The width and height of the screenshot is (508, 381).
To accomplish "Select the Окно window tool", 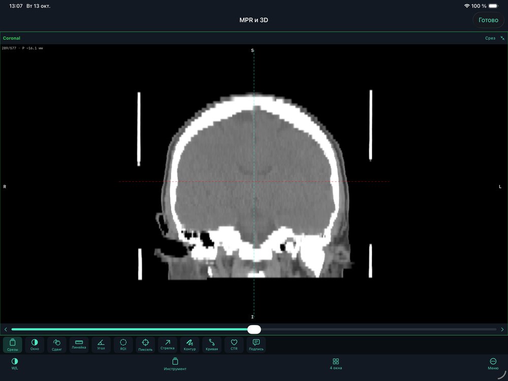I will point(35,344).
